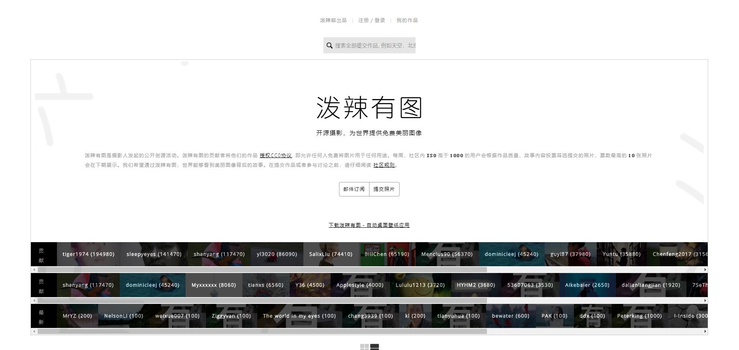Open contributor Myxxxxxx (8060)

click(x=214, y=285)
